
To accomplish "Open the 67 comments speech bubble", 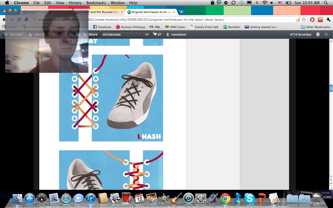I will click(x=157, y=34).
